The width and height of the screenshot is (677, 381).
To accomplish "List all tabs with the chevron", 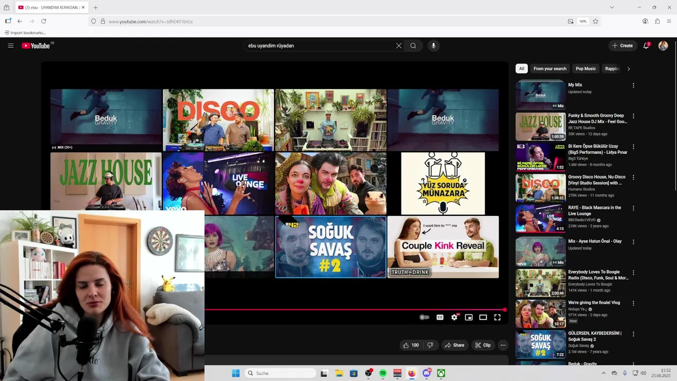I will click(x=612, y=7).
